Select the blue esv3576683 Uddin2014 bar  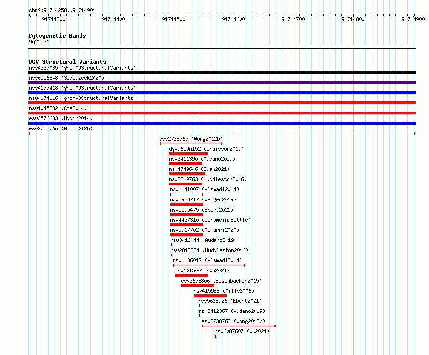(222, 123)
